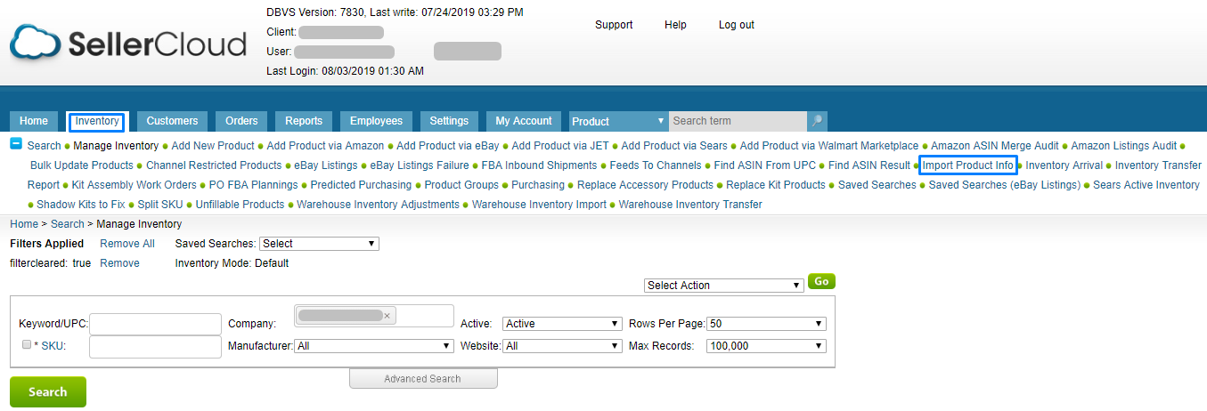The height and width of the screenshot is (411, 1207).
Task: Collapse the submenu with the blue minus icon
Action: tap(16, 144)
